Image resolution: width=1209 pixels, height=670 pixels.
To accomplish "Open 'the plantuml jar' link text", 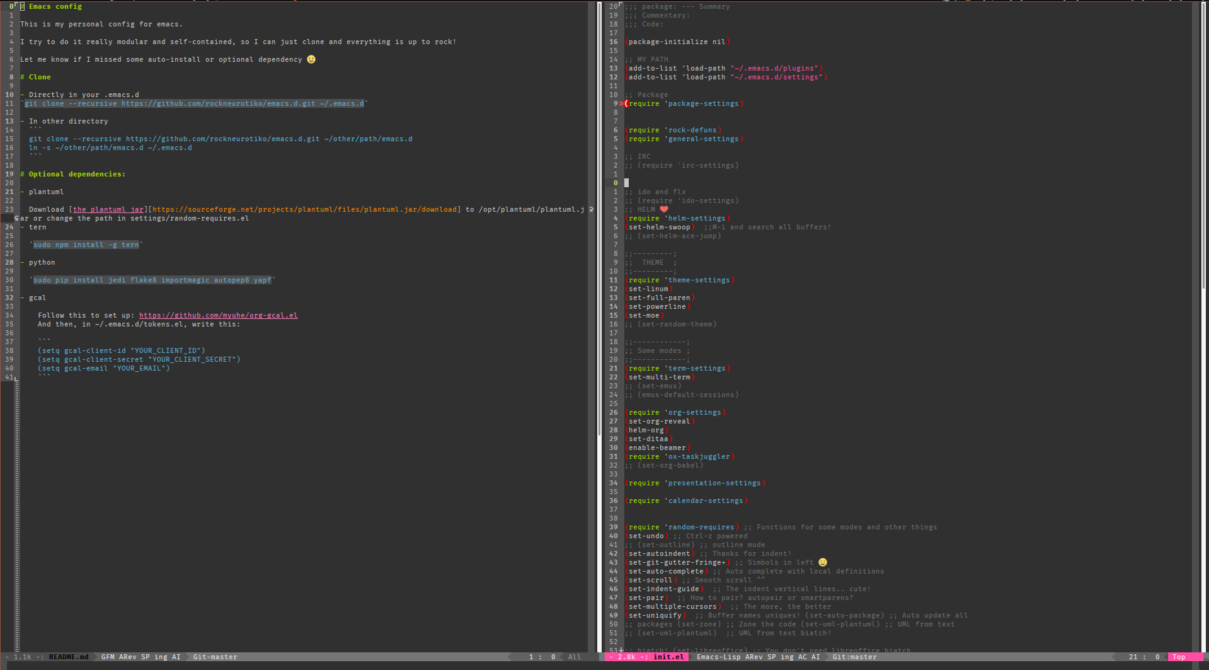I will (108, 209).
